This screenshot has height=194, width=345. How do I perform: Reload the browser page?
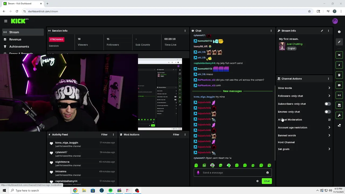[x=17, y=11]
